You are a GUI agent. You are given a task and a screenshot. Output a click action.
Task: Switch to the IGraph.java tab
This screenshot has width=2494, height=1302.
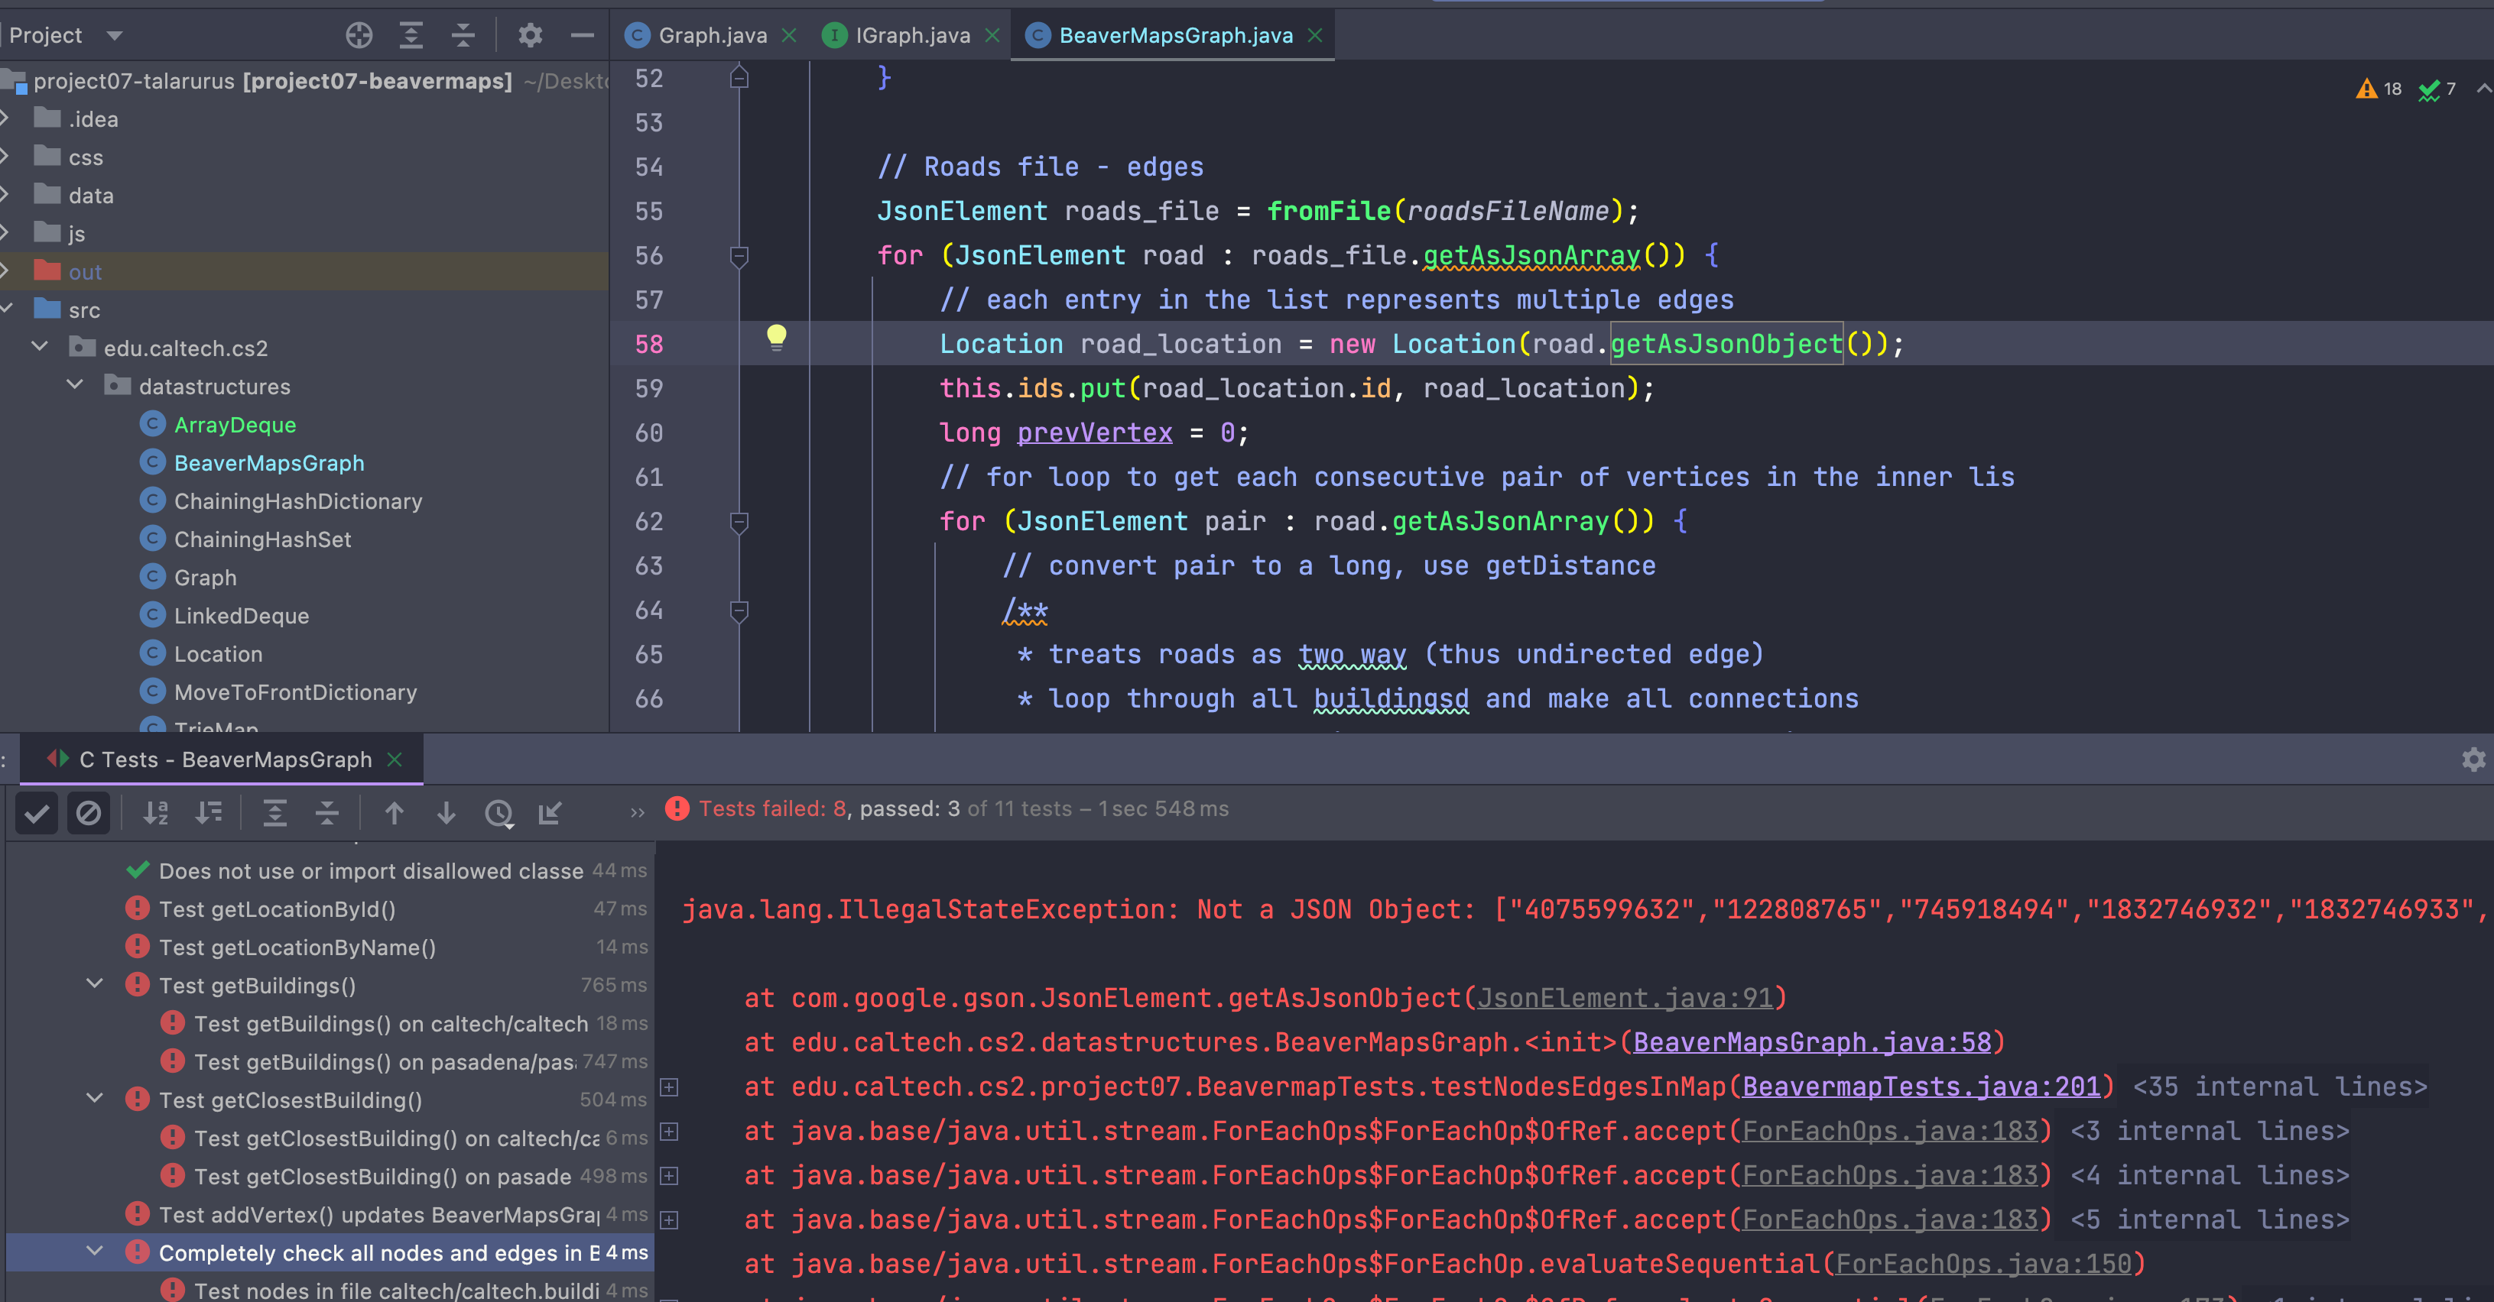[911, 36]
